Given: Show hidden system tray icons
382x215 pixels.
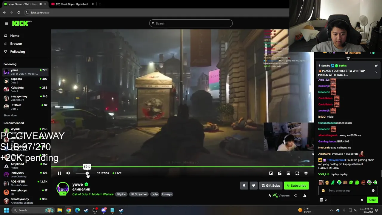Looking at the screenshot, I should tap(331, 210).
